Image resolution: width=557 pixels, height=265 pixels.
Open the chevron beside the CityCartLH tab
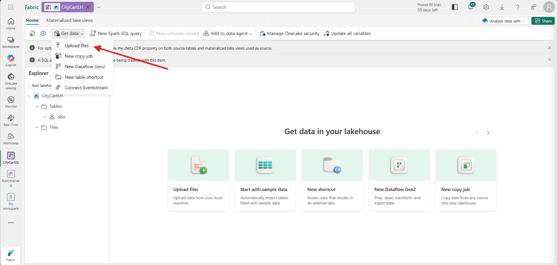[98, 7]
